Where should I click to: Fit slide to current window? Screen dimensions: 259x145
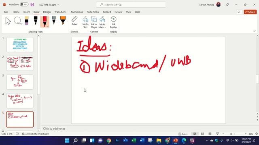257,134
